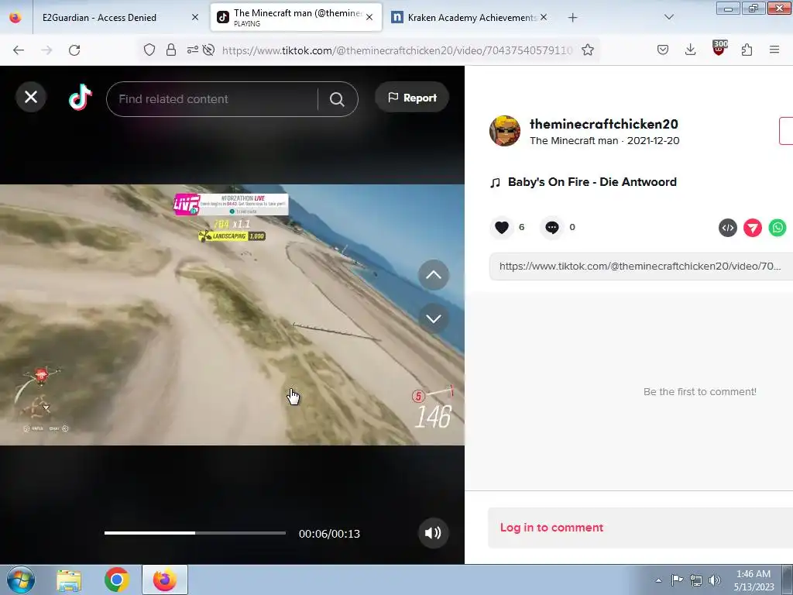Like the video with heart icon

[x=502, y=227]
